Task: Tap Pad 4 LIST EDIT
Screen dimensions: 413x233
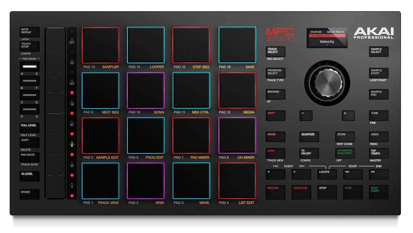Action: [x=237, y=181]
